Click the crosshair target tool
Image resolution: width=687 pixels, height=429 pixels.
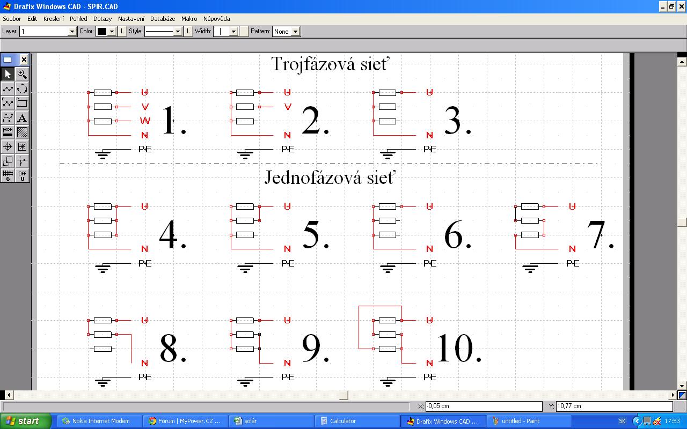click(8, 146)
